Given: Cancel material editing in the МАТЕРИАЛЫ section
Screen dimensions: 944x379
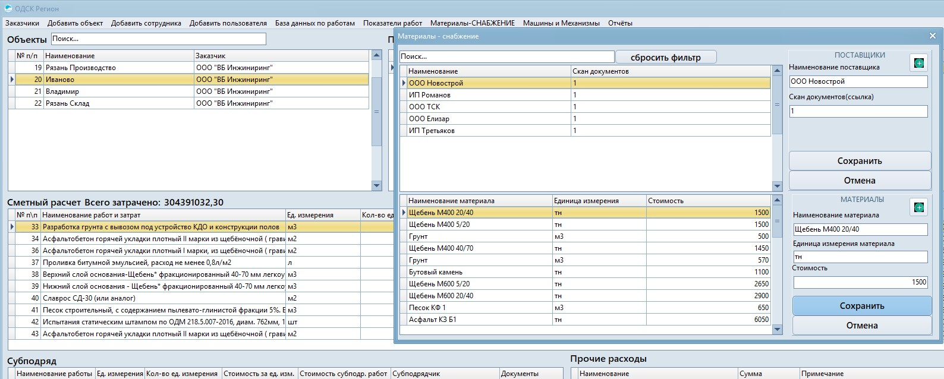Looking at the screenshot, I should (862, 326).
